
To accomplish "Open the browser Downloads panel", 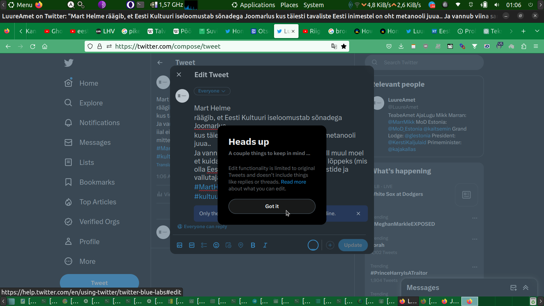I will point(401,46).
